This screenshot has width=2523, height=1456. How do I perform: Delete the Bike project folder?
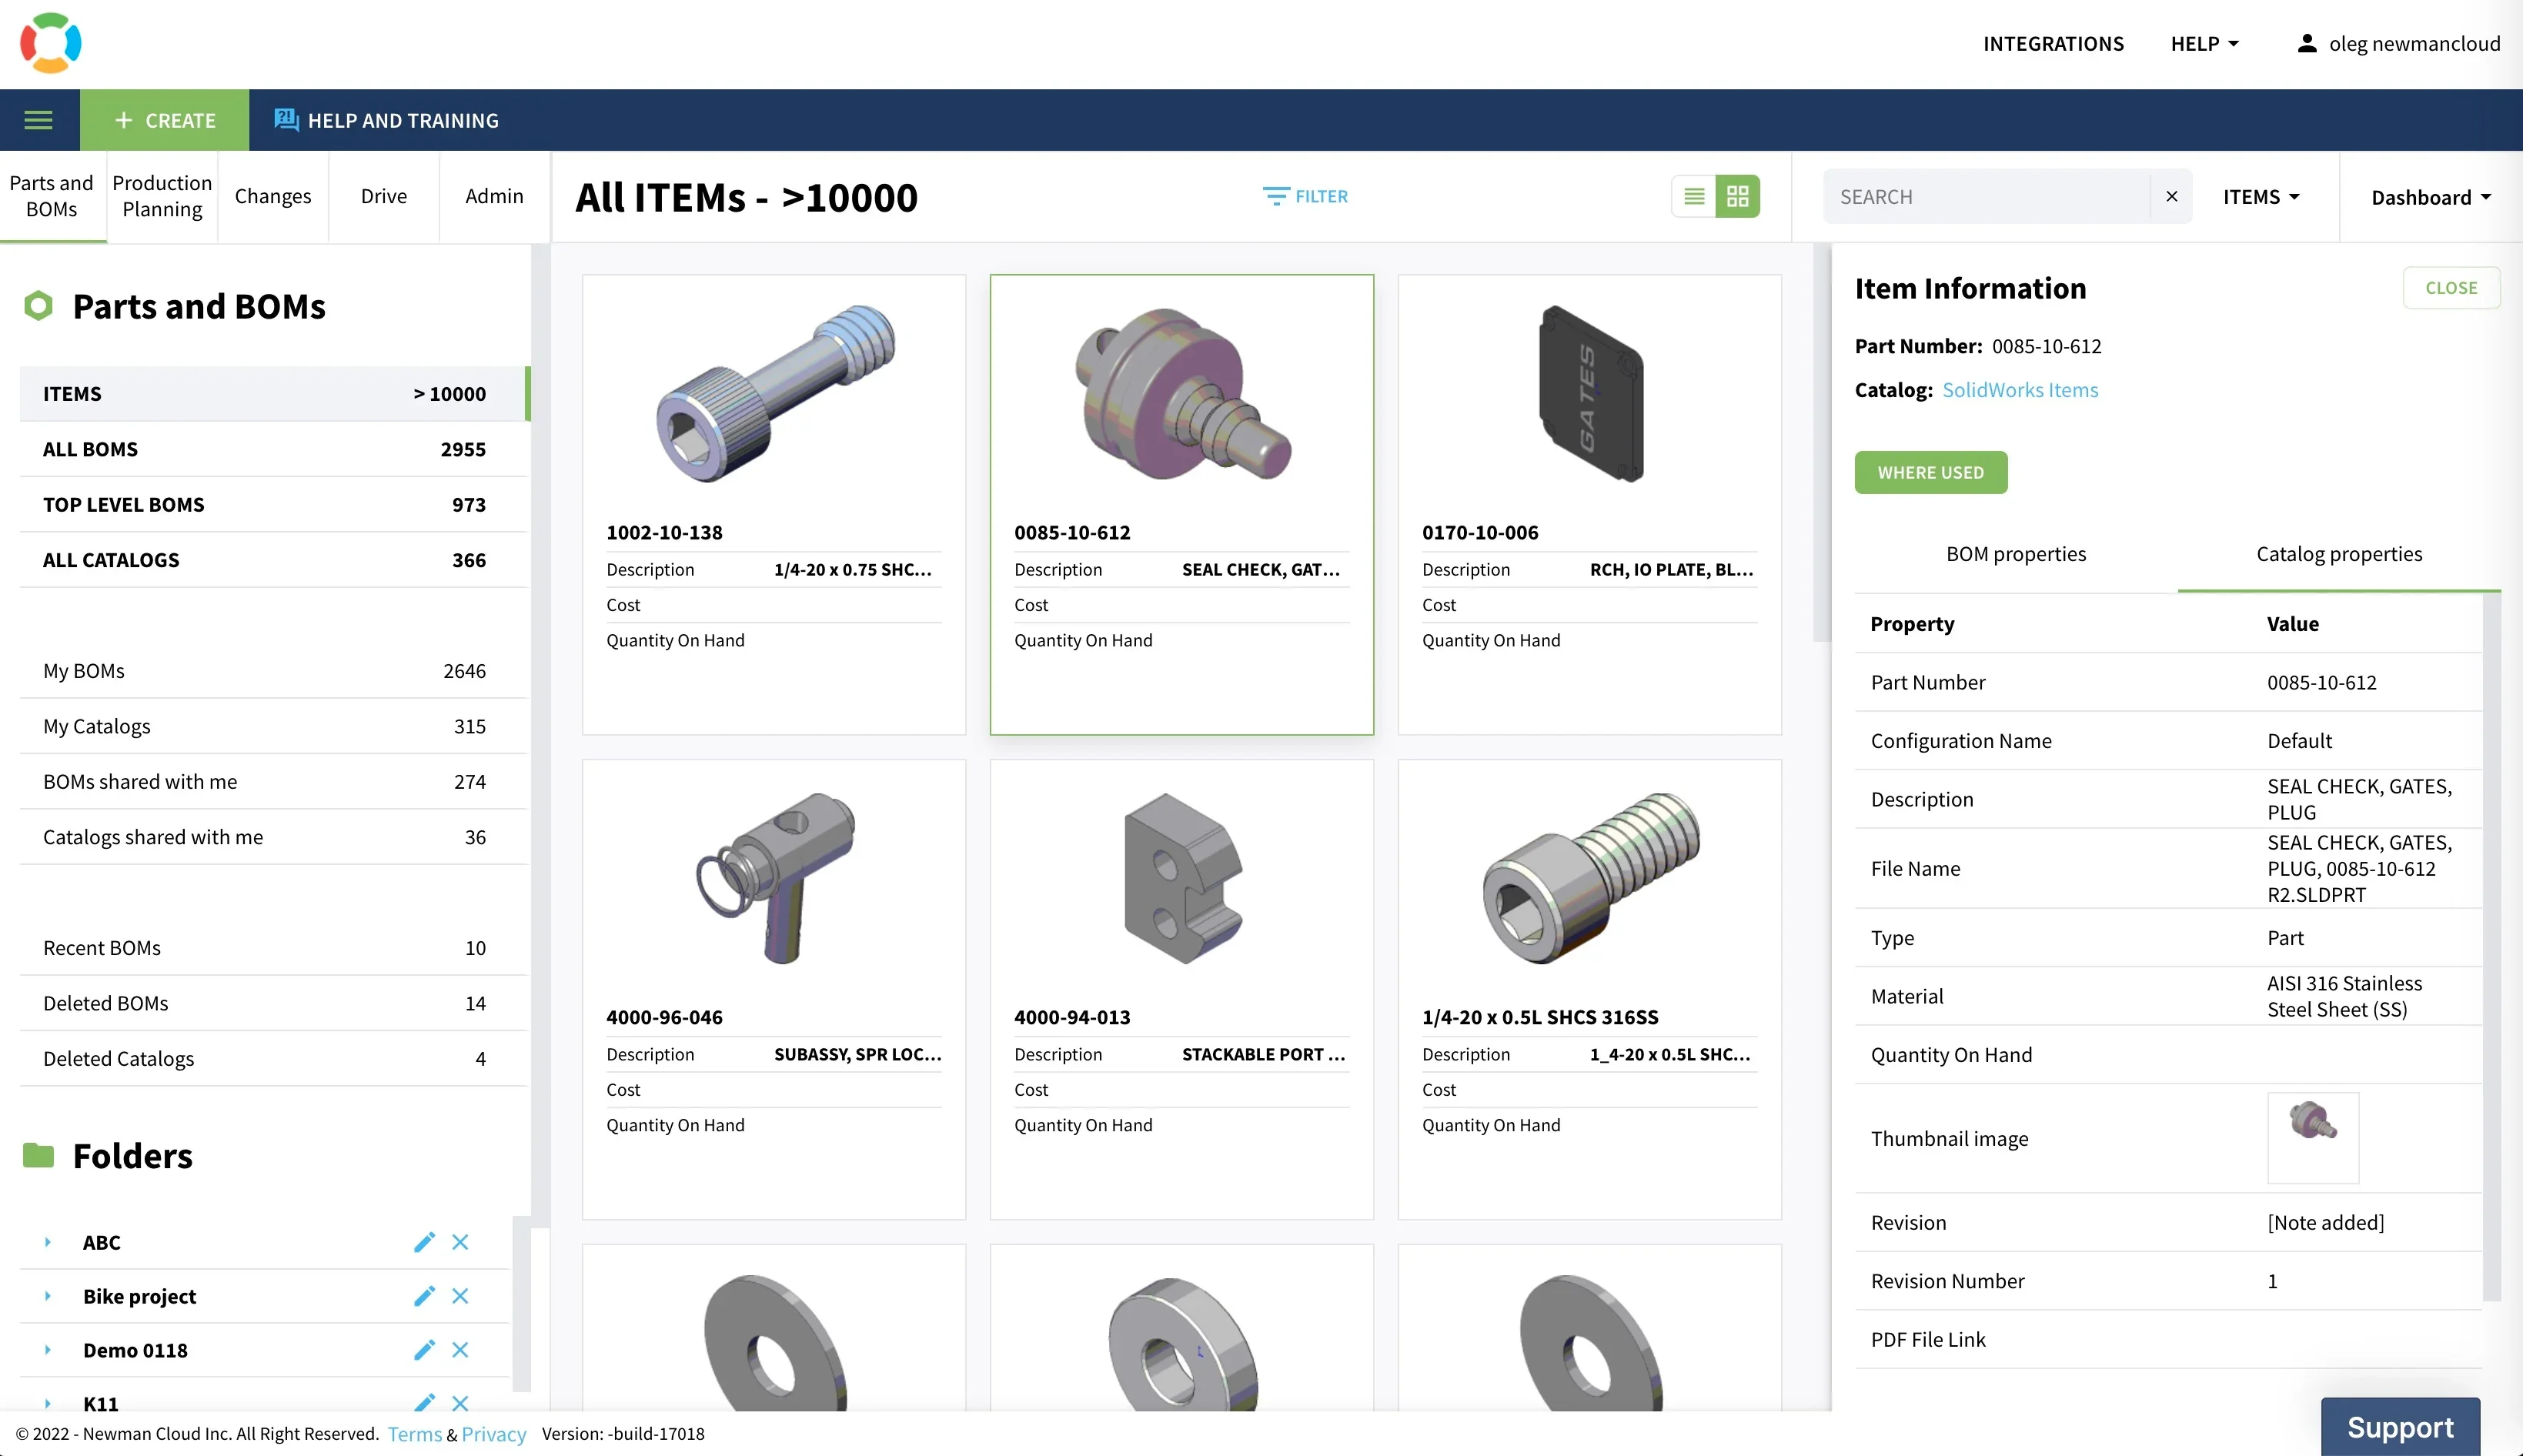(460, 1296)
